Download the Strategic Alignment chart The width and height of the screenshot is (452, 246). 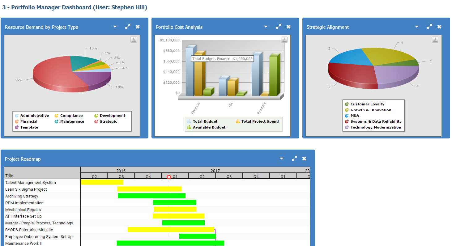click(x=435, y=40)
